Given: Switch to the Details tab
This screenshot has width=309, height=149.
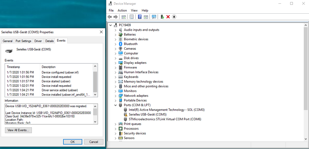Looking at the screenshot, I should pyautogui.click(x=49, y=41).
